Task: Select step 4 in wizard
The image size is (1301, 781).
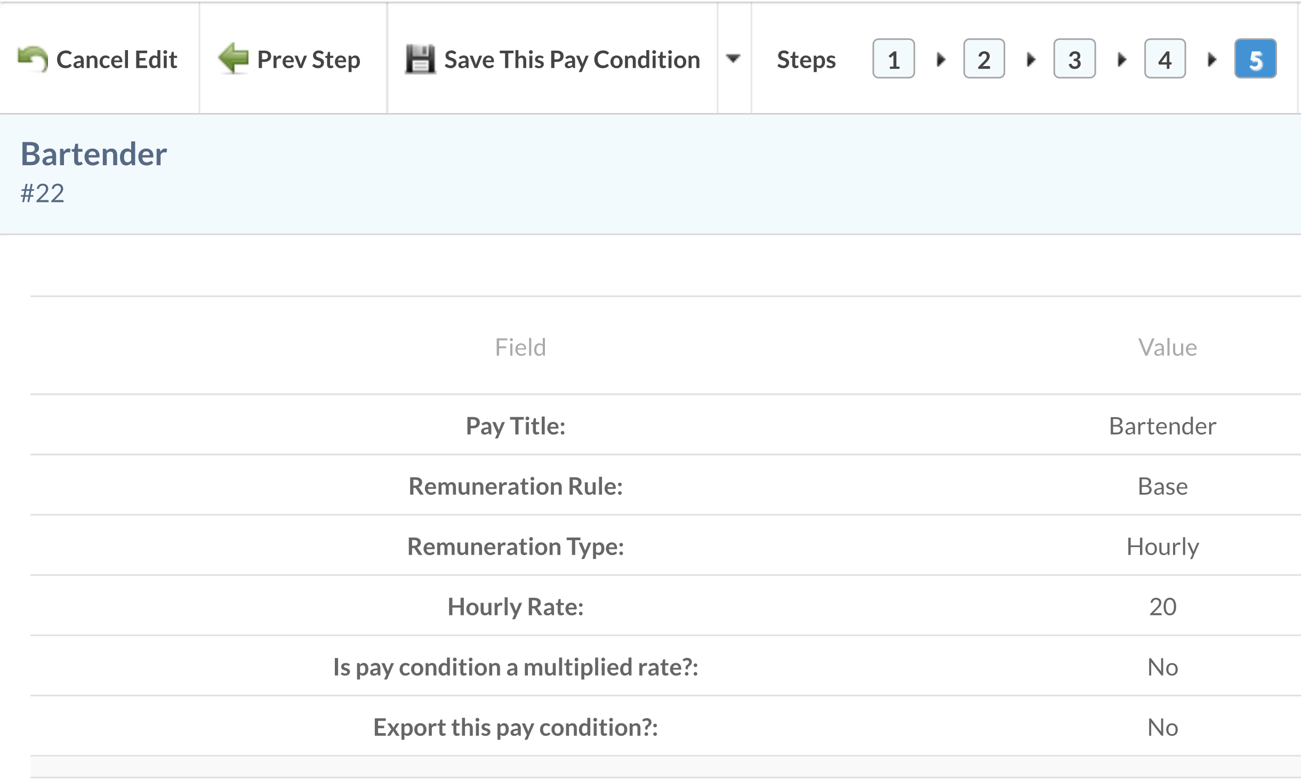Action: (1165, 59)
